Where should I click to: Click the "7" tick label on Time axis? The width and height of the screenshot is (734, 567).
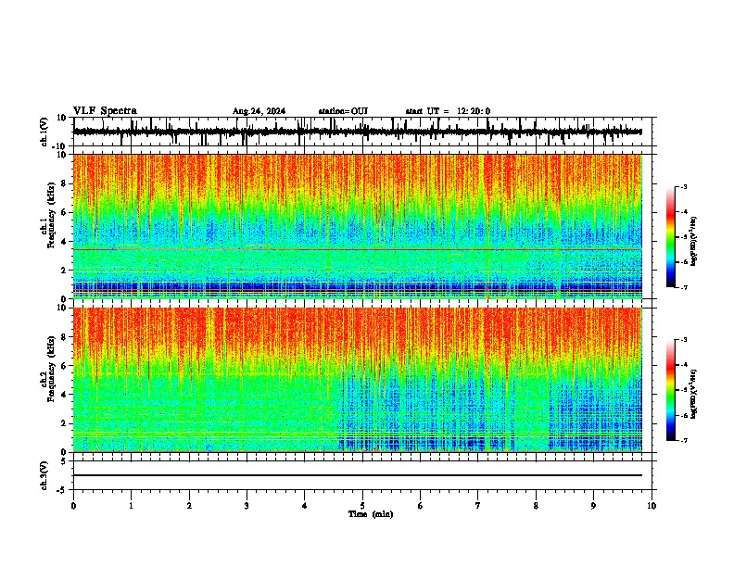coord(478,506)
